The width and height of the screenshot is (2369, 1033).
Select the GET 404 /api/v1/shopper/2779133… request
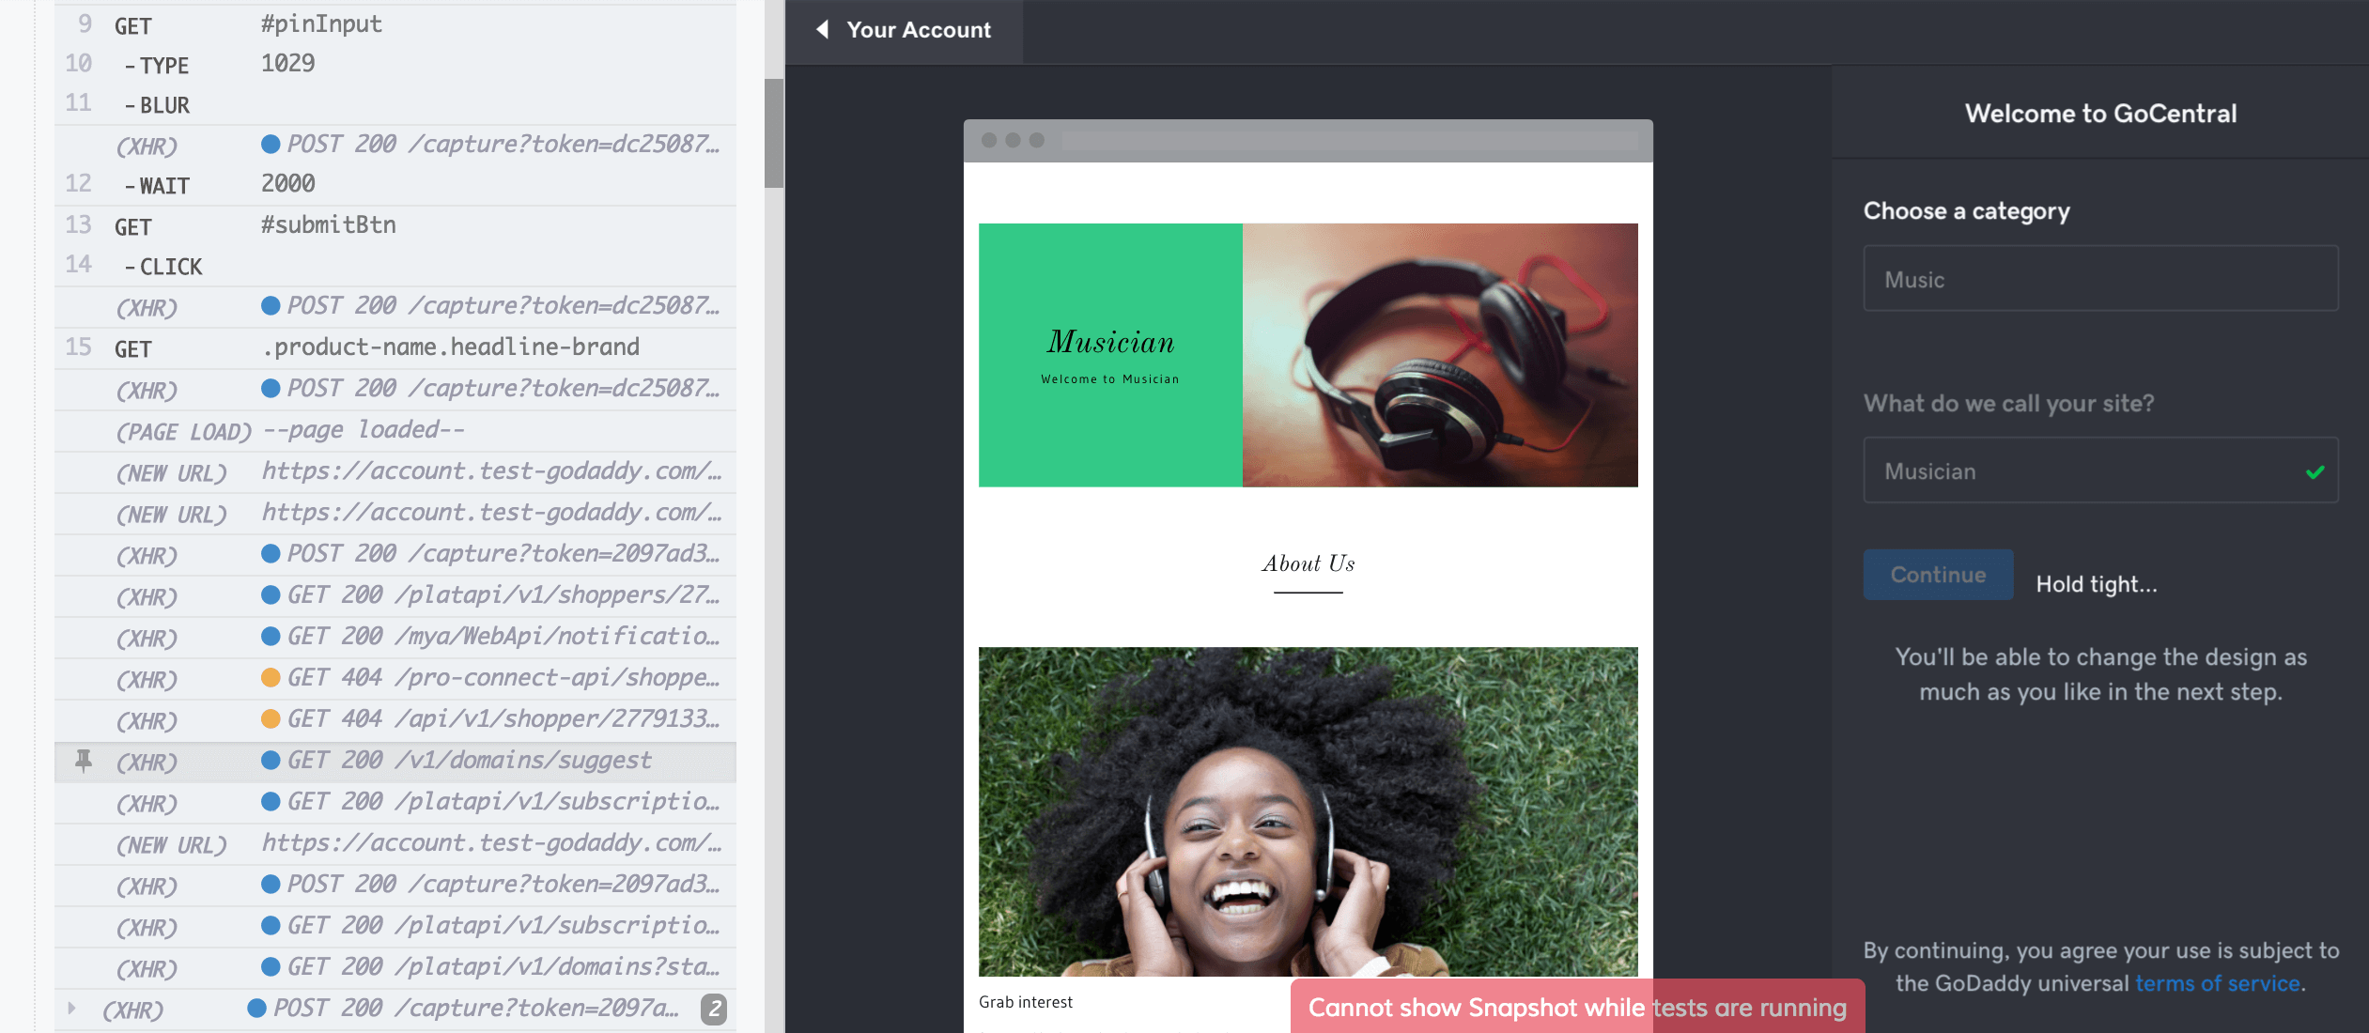tap(395, 720)
